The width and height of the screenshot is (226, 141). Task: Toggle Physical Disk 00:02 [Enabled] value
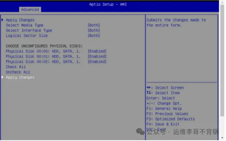pos(97,62)
